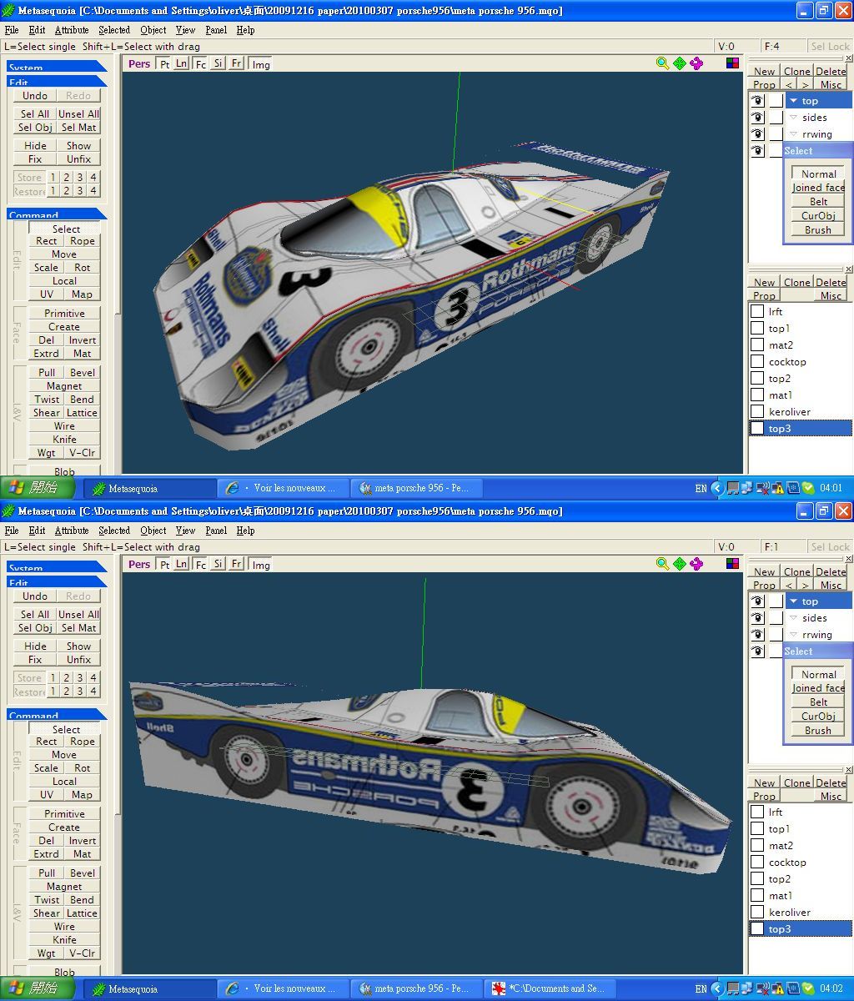Click the Wire command in lower window
This screenshot has width=854, height=1001.
click(64, 927)
